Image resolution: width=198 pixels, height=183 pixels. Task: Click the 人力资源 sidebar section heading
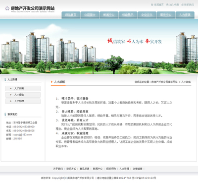click(x=12, y=79)
